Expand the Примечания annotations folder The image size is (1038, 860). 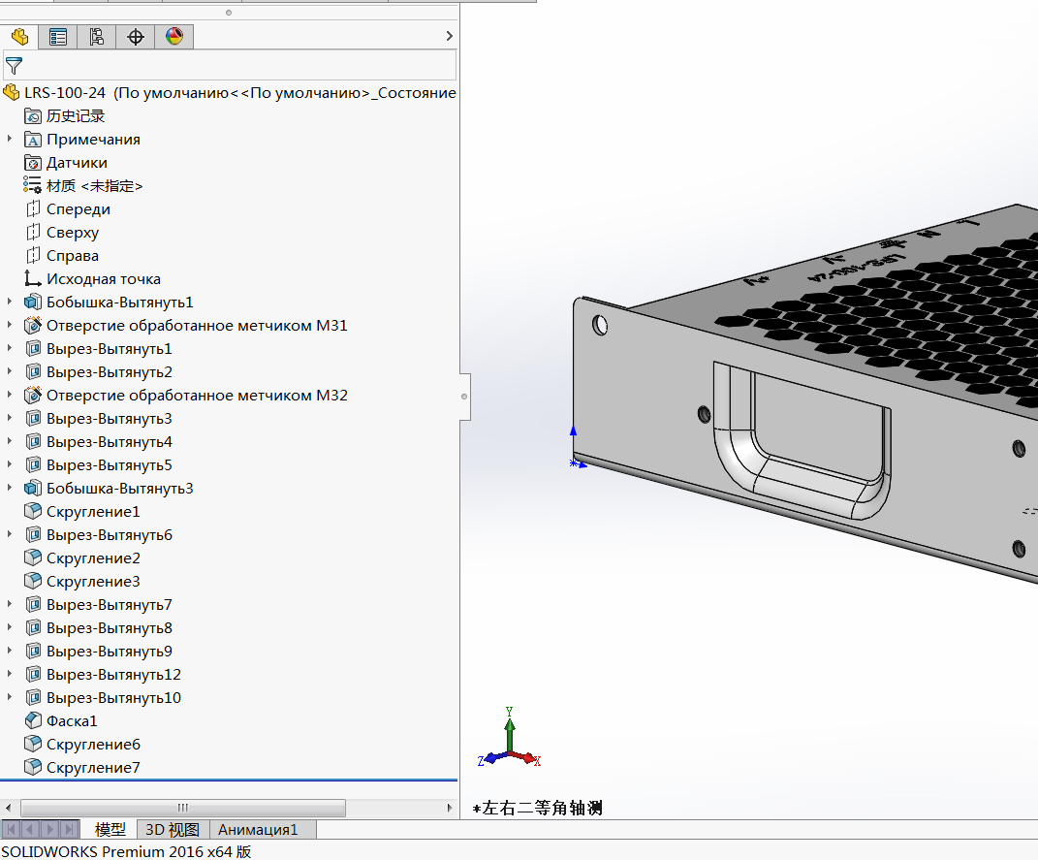[10, 140]
